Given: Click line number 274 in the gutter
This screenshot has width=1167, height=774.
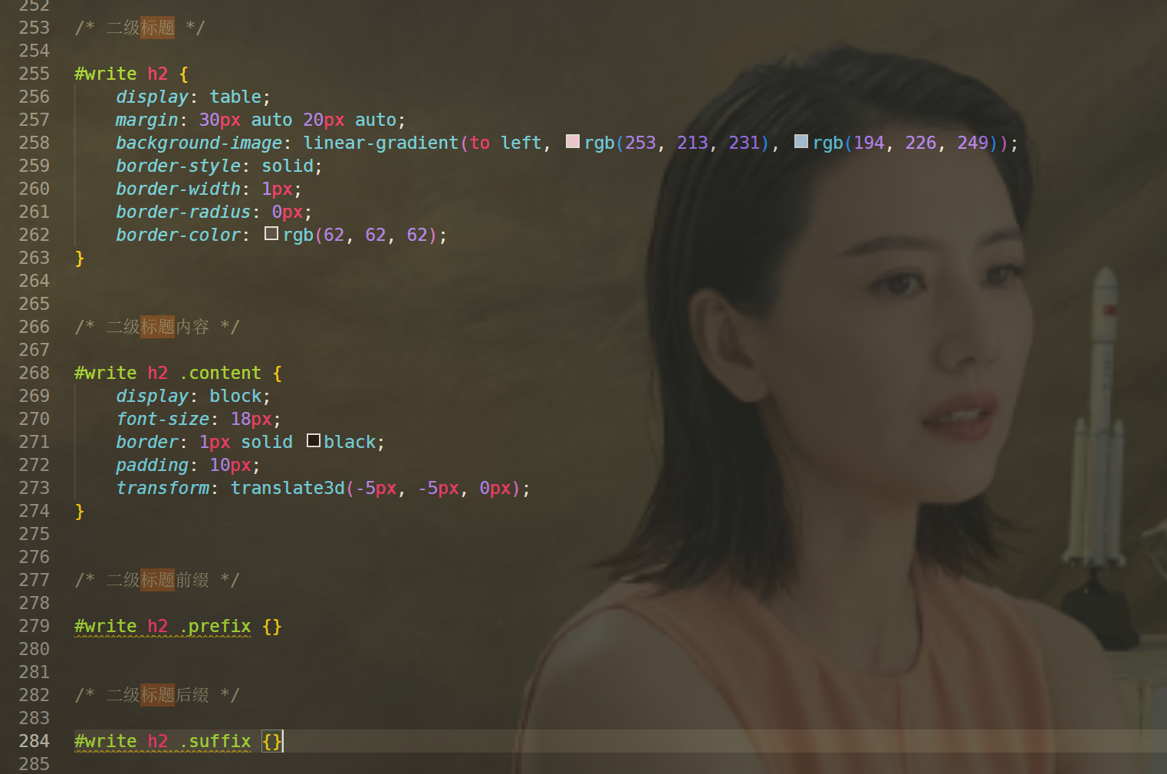Looking at the screenshot, I should click(x=35, y=511).
